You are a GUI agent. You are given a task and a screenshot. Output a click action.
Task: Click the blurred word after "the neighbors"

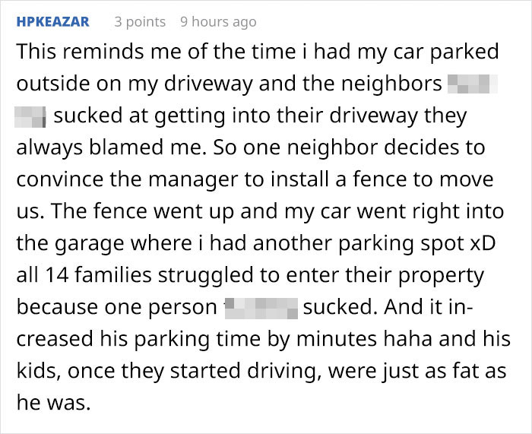(x=472, y=84)
